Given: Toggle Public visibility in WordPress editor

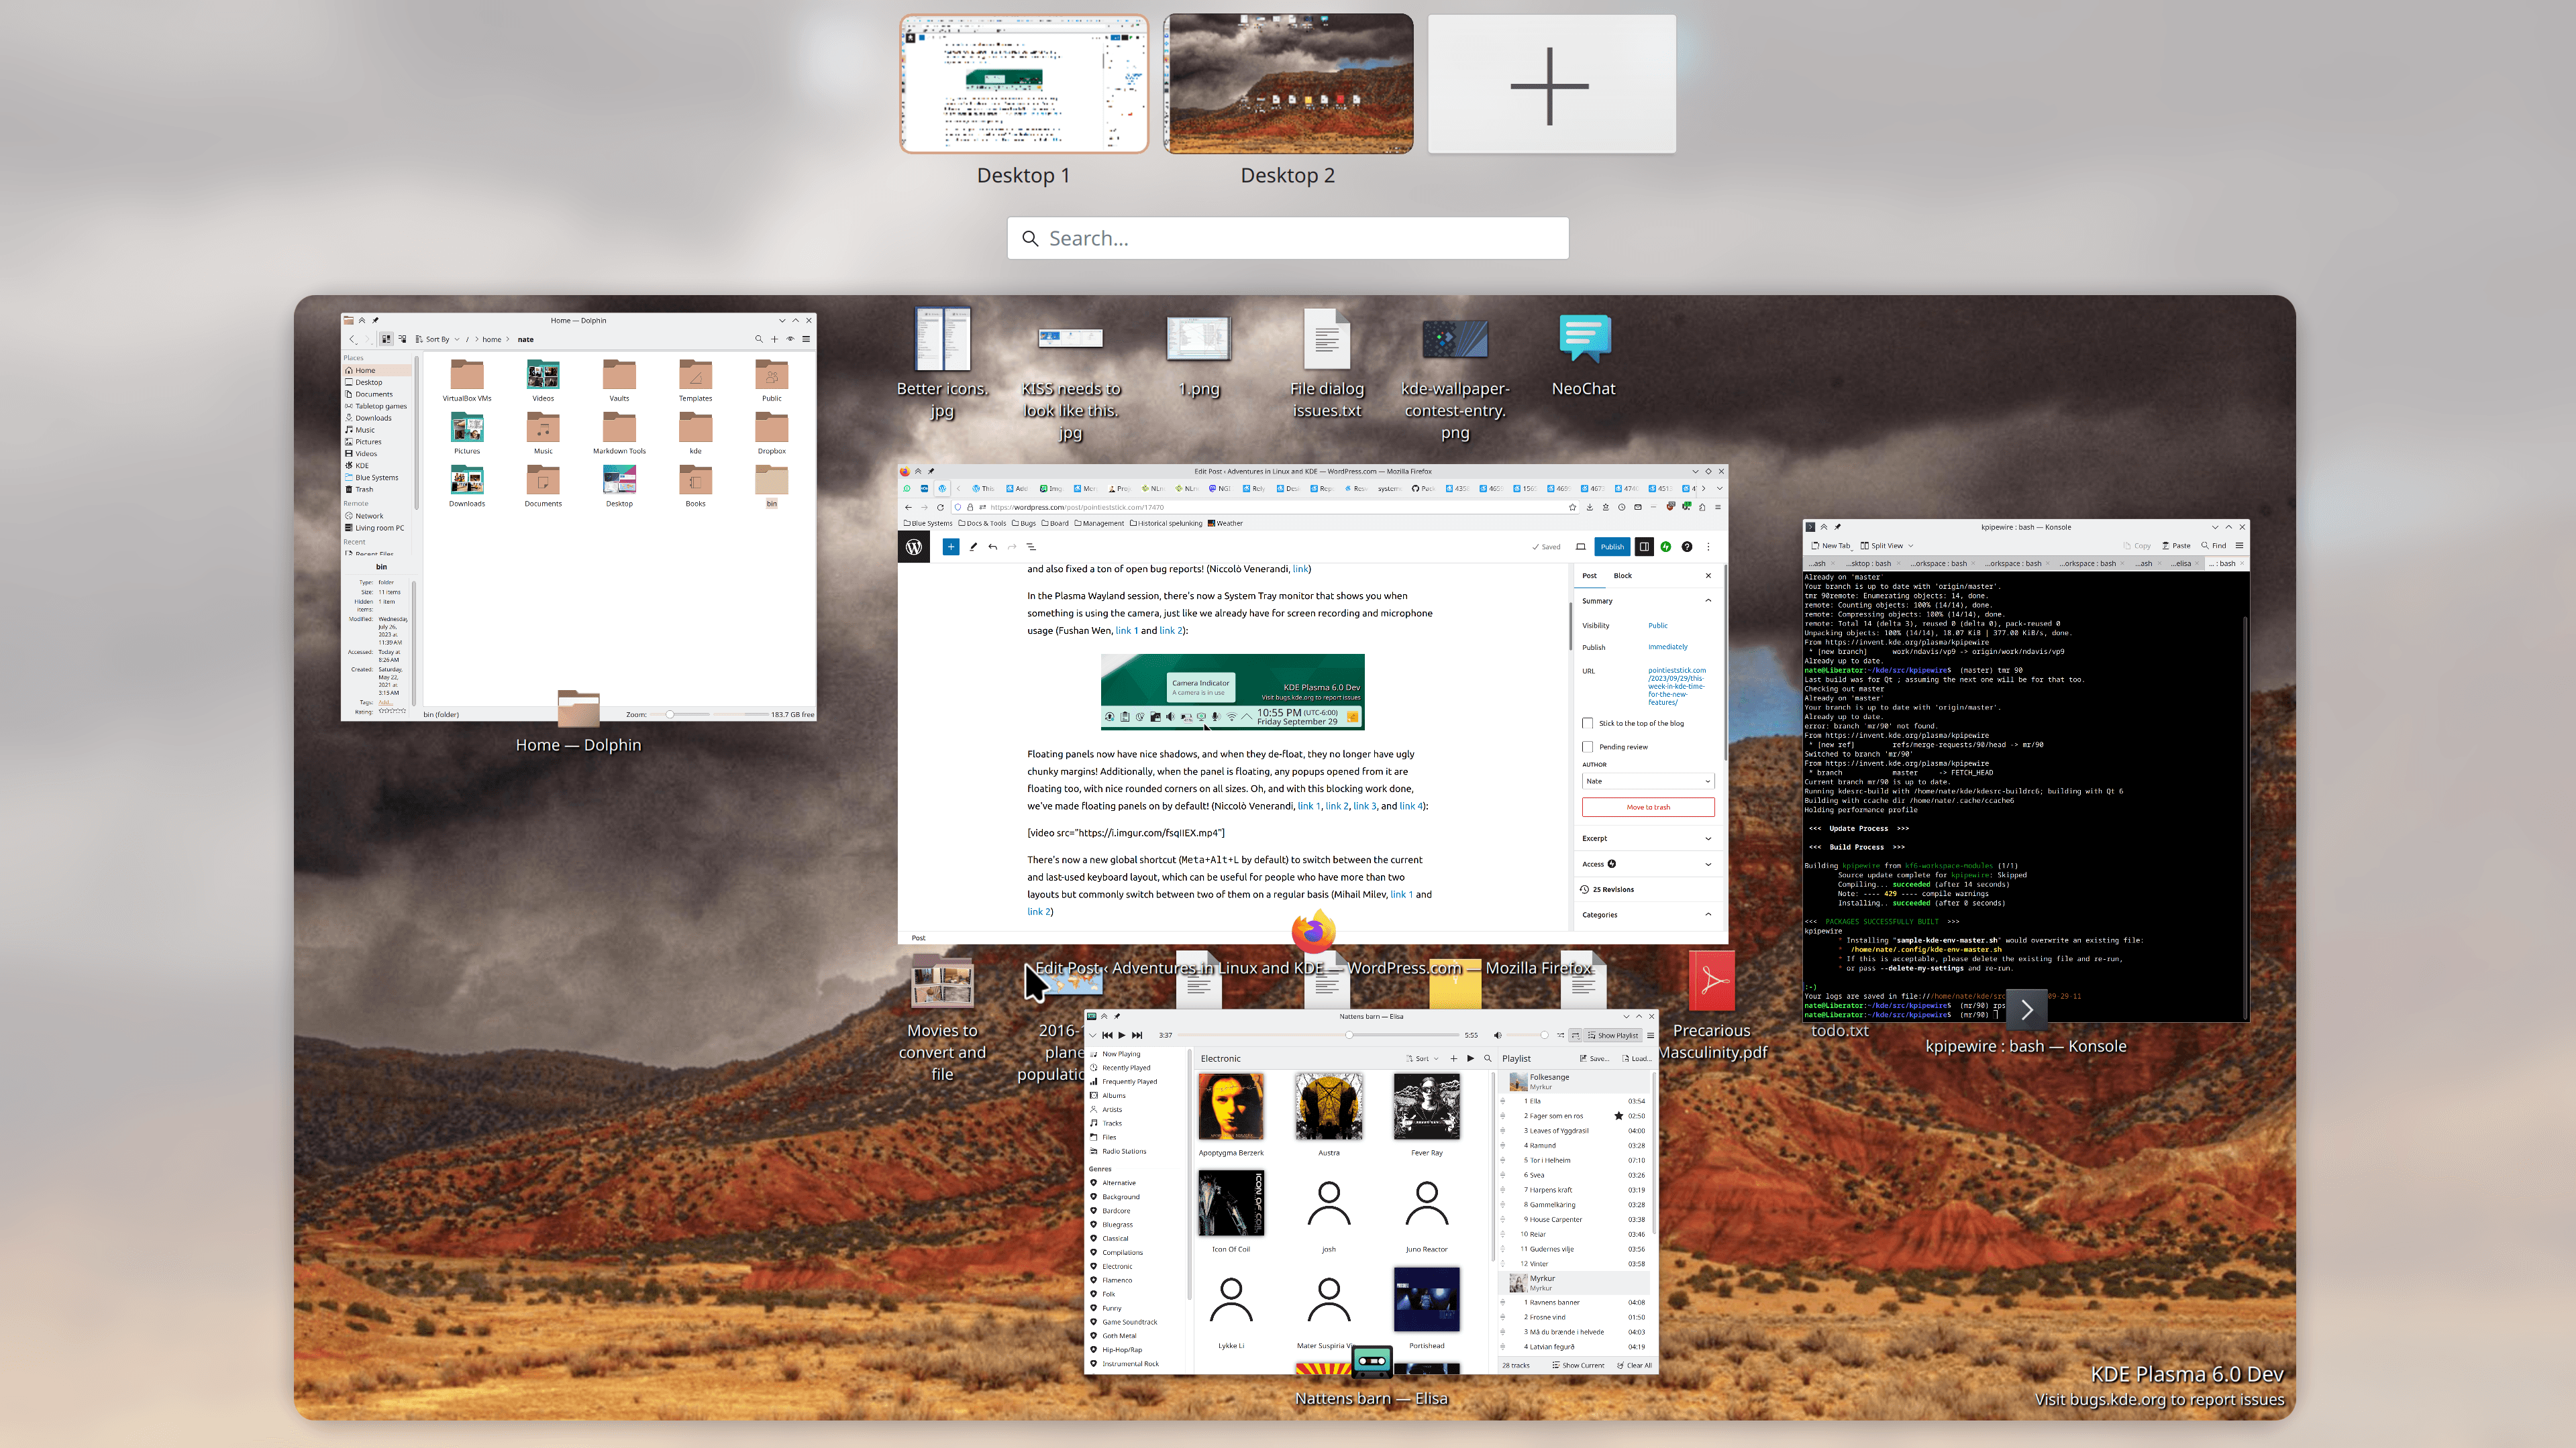Looking at the screenshot, I should click(x=1658, y=624).
